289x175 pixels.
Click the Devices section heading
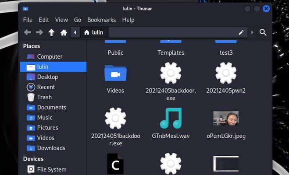click(x=33, y=159)
